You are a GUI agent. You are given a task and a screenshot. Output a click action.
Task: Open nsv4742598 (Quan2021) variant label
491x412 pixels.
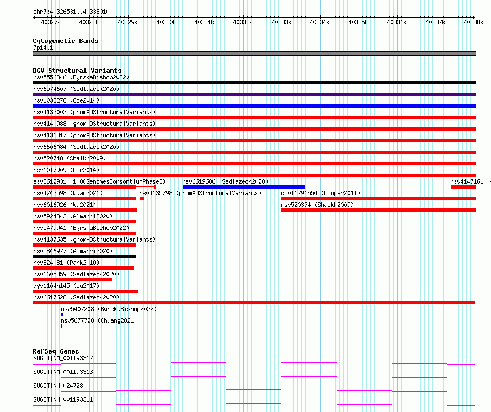(x=68, y=193)
